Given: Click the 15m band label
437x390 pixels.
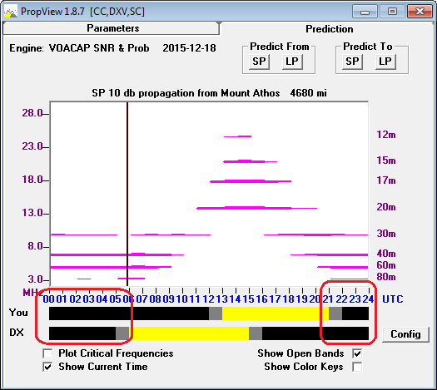Looking at the screenshot, I should 386,160.
